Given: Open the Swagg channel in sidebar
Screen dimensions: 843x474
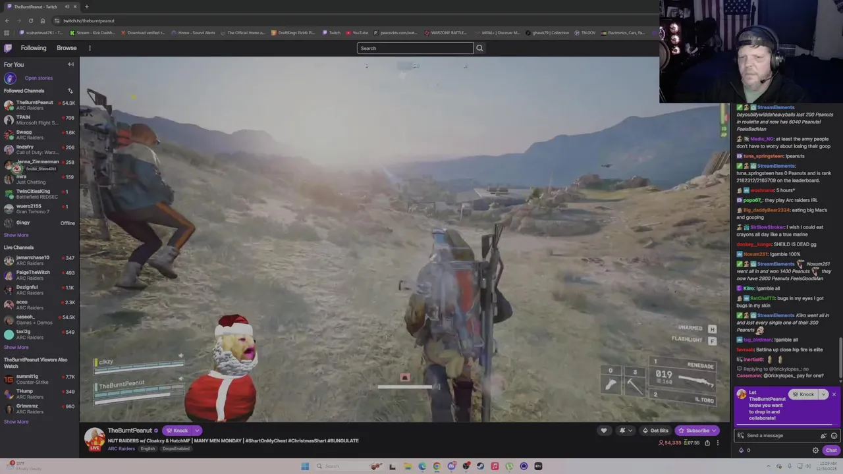Looking at the screenshot, I should tap(40, 135).
